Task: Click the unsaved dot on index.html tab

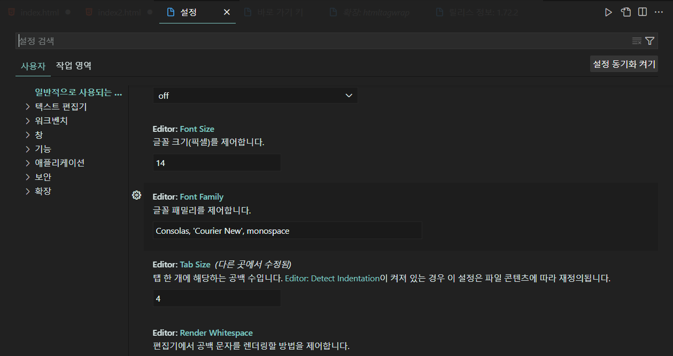Action: [x=68, y=12]
